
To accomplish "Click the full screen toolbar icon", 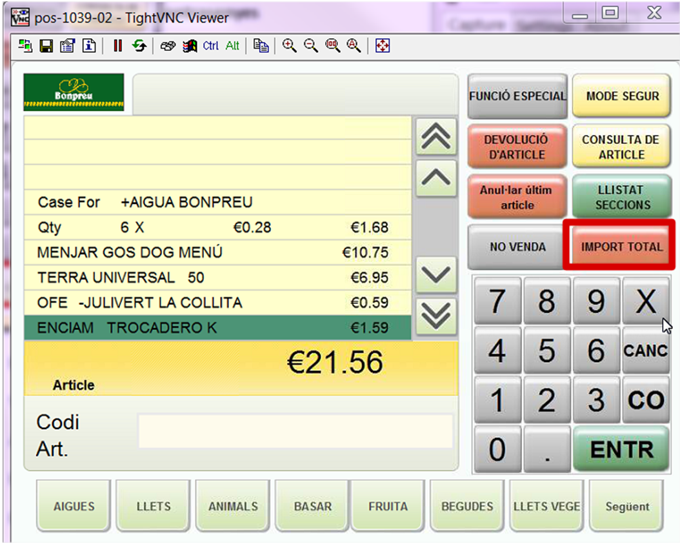I will click(383, 46).
